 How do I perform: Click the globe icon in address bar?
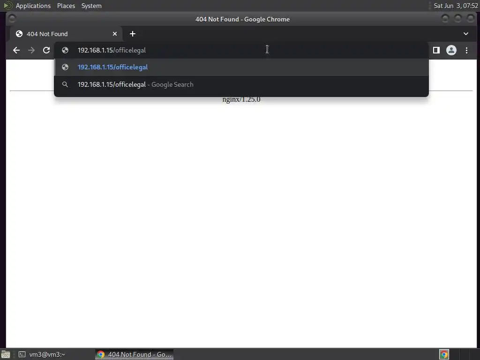[65, 50]
